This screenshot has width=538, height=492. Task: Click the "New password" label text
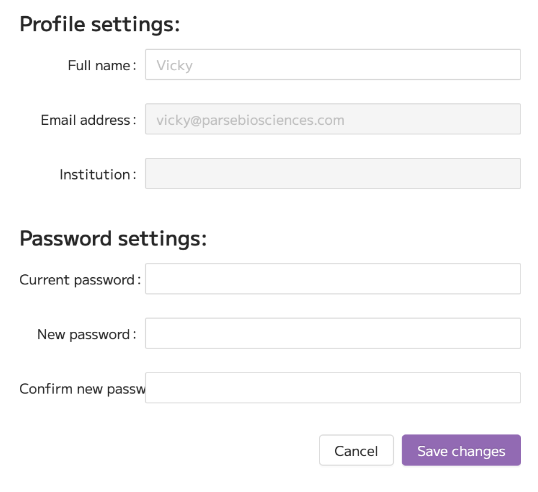[x=83, y=335]
